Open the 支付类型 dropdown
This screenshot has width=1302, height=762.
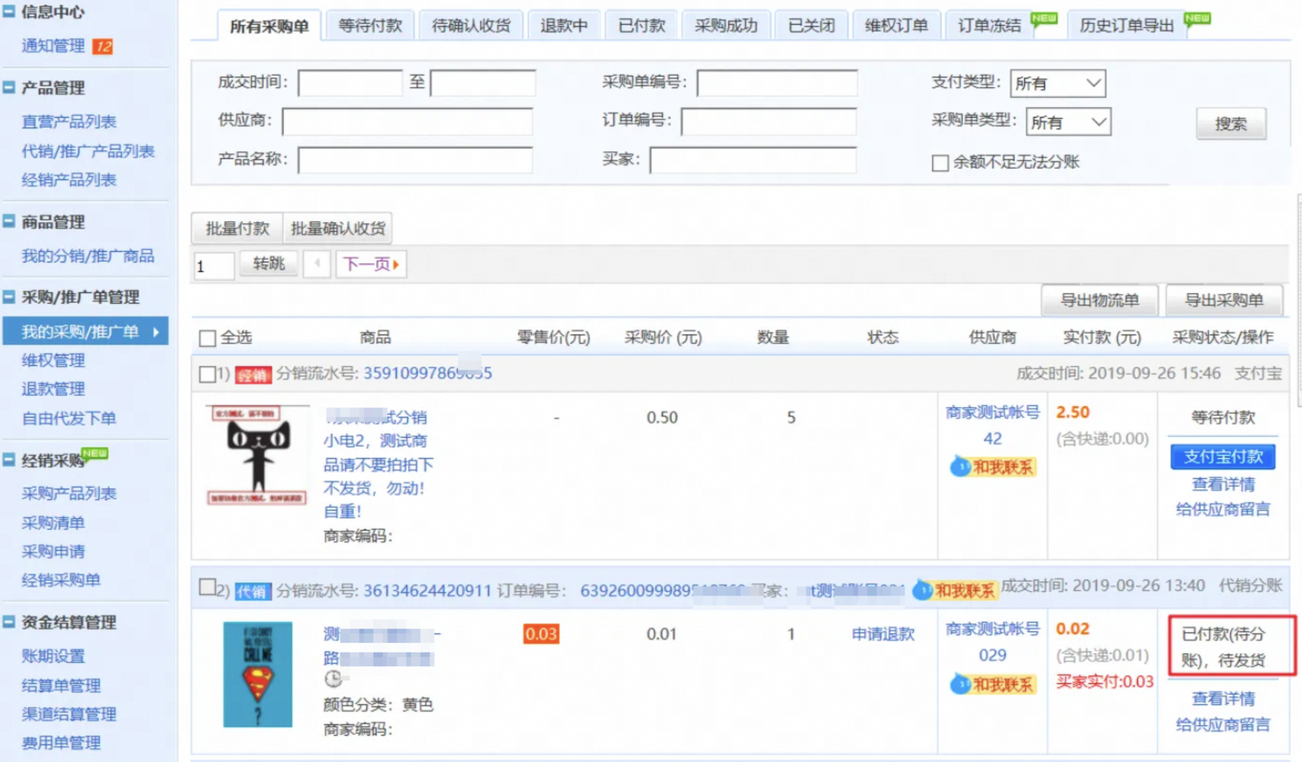(x=1057, y=83)
